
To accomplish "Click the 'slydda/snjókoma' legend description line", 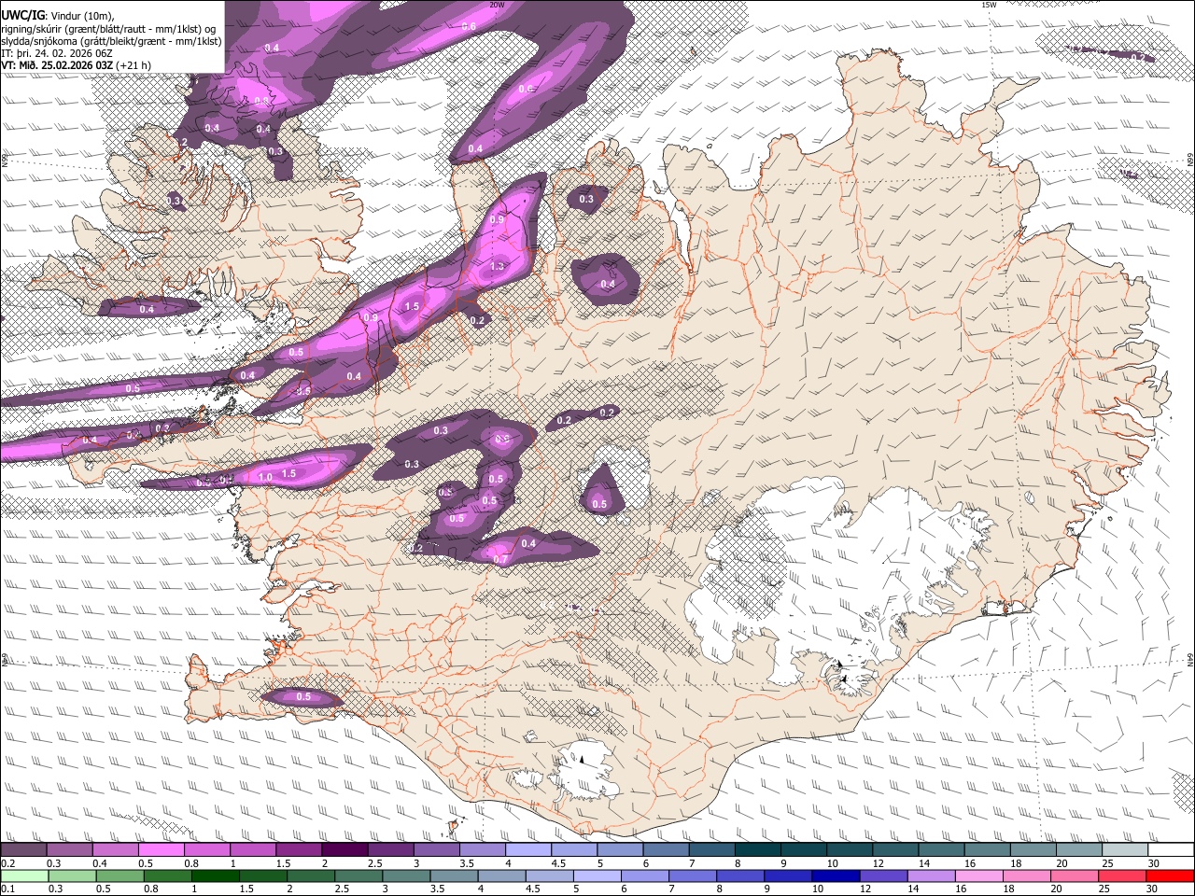I will click(x=111, y=41).
